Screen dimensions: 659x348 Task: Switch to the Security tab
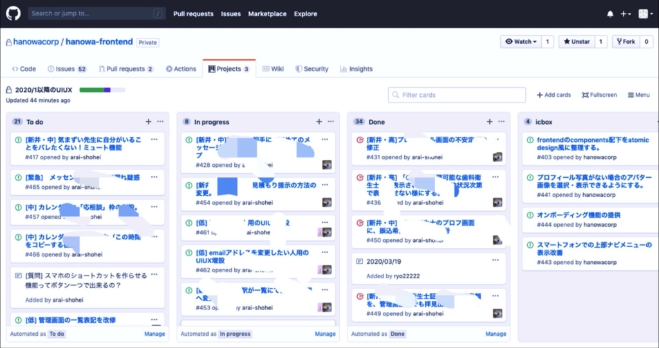[312, 69]
